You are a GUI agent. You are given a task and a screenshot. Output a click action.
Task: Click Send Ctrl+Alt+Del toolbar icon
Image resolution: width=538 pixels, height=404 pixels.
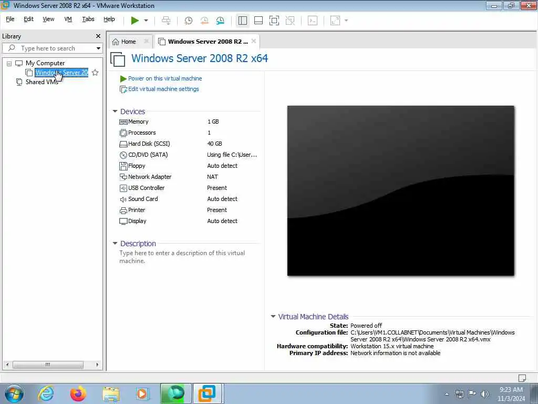click(x=166, y=21)
